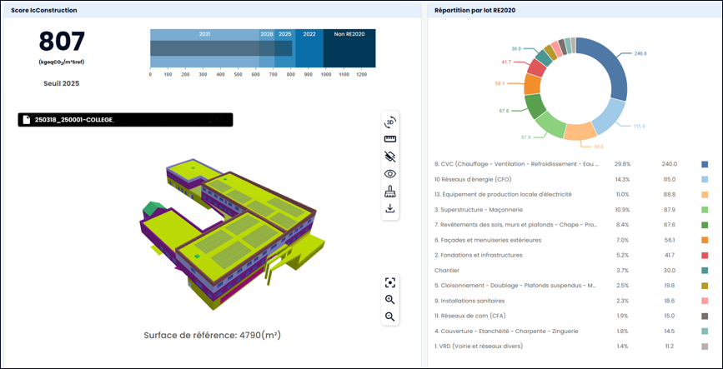Viewport: 723px width, 369px height.
Task: Select the ruler measurement tool
Action: [390, 139]
